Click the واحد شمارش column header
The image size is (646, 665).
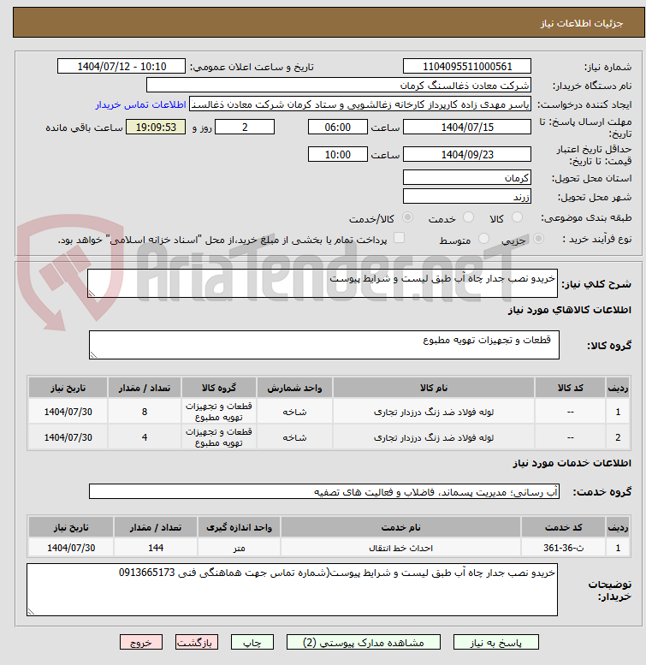(294, 388)
